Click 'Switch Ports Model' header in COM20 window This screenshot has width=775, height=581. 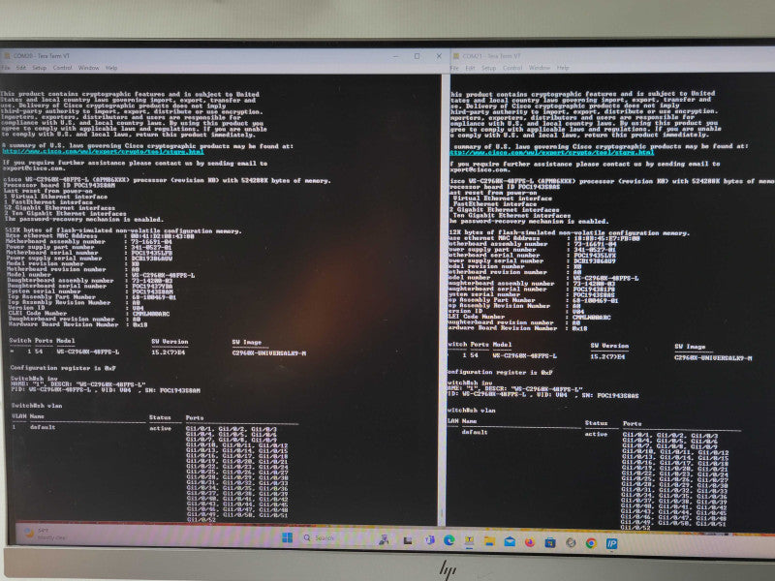[42, 341]
